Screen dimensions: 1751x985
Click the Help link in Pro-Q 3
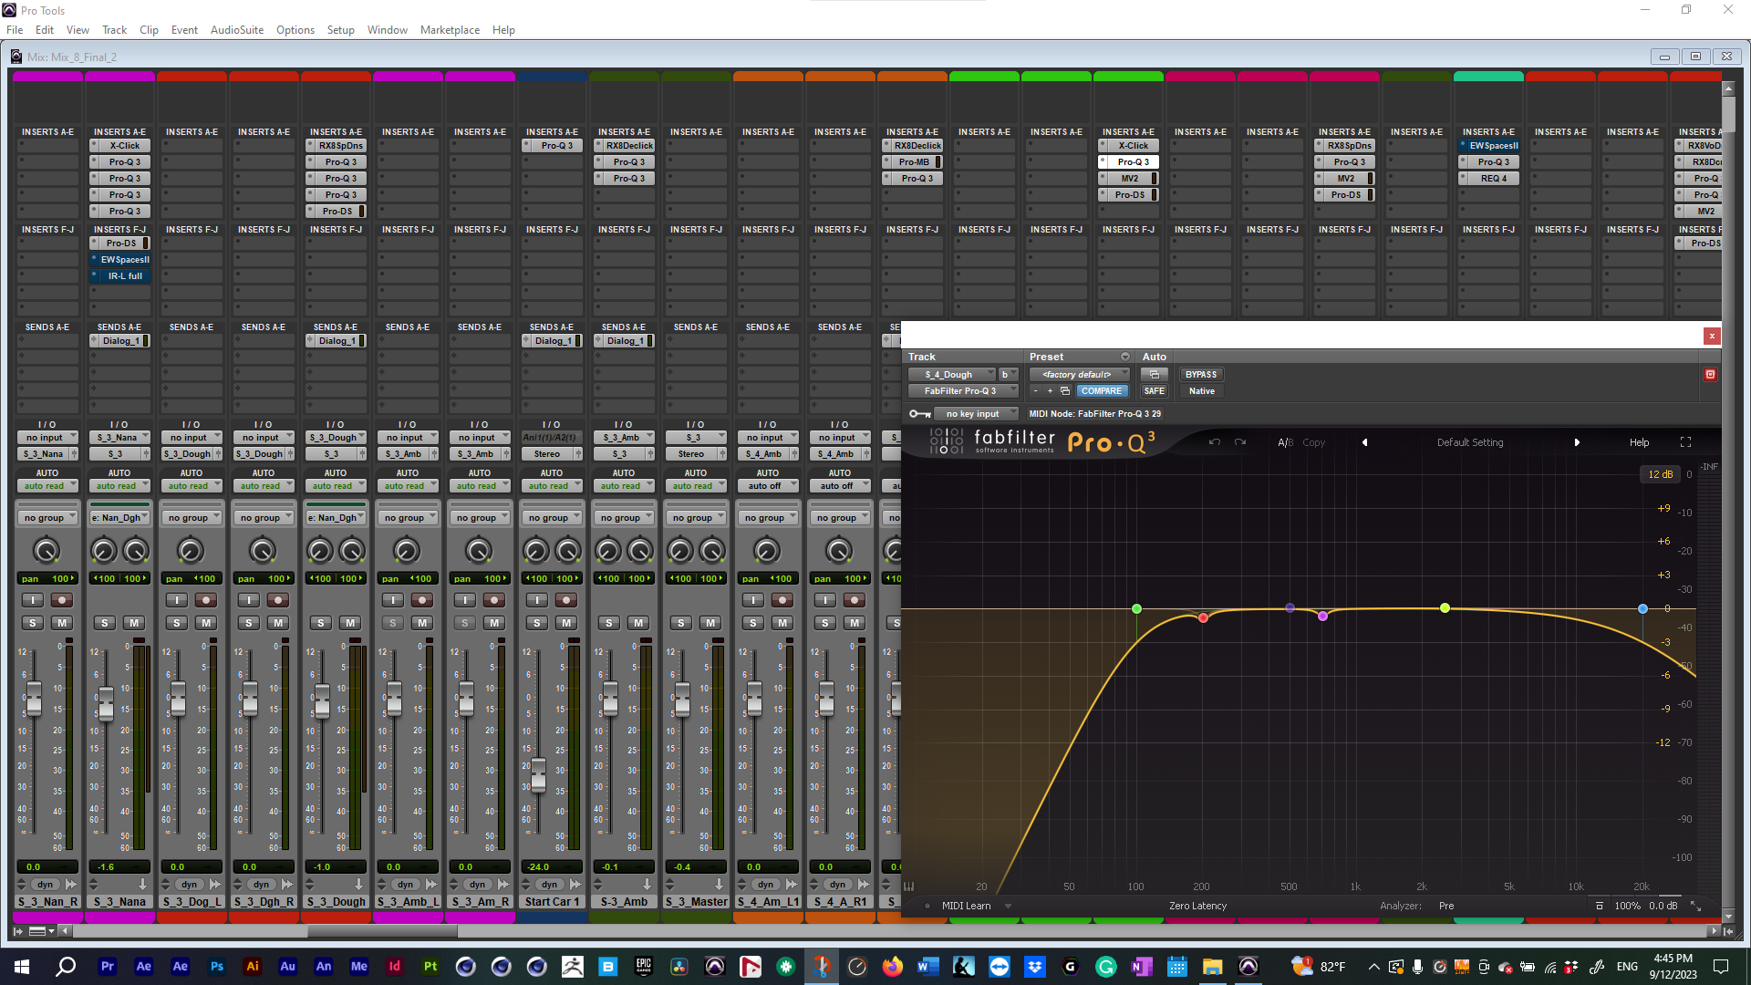(1639, 442)
